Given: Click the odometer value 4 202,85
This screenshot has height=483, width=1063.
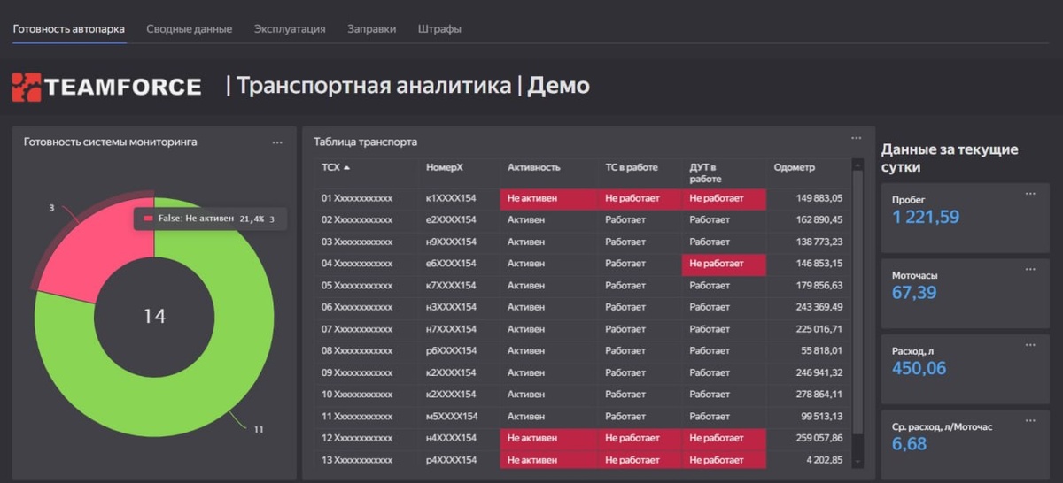Looking at the screenshot, I should (825, 460).
